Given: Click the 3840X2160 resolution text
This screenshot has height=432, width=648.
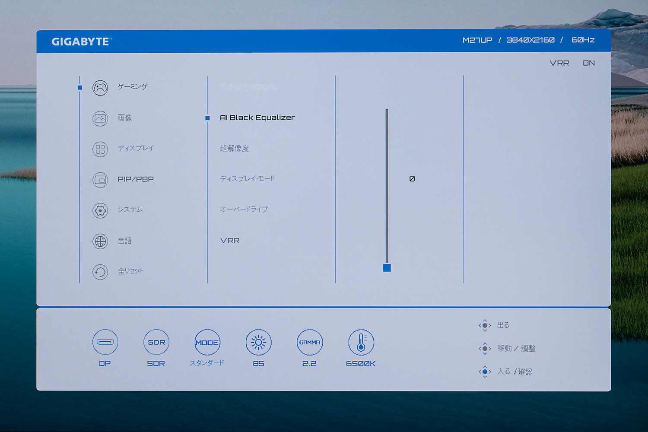Looking at the screenshot, I should point(530,40).
